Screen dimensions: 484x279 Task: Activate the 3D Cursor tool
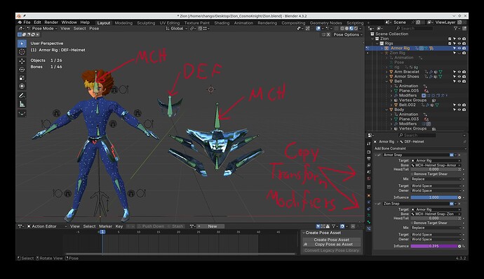(x=22, y=52)
